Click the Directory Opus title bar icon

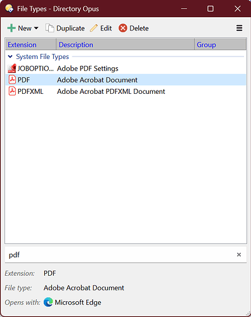(10, 9)
